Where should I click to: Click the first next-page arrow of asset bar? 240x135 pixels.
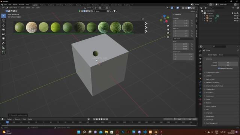[146, 23]
